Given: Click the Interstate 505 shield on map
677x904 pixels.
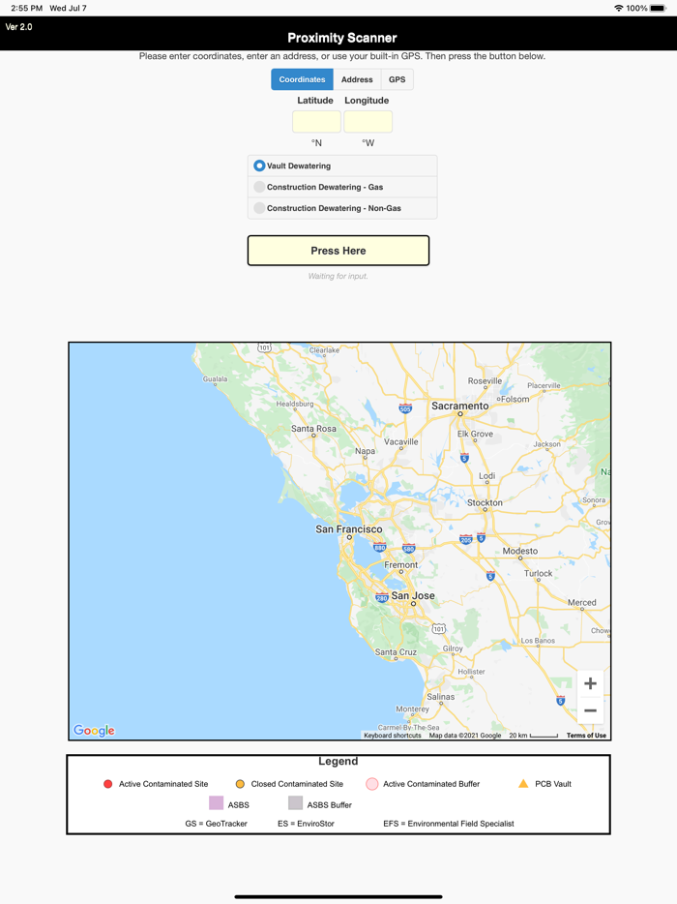Looking at the screenshot, I should click(x=405, y=408).
